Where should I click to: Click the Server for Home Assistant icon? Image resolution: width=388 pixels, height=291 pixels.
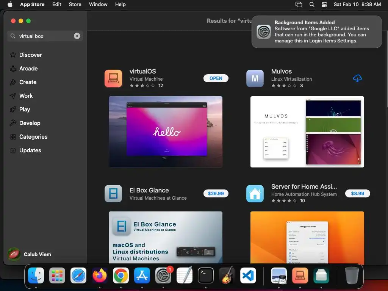[255, 194]
